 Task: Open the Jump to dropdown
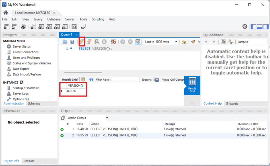coord(252,42)
